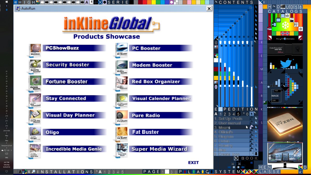Click the blue pointer icon in Set Up: Posts row

click(x=256, y=118)
